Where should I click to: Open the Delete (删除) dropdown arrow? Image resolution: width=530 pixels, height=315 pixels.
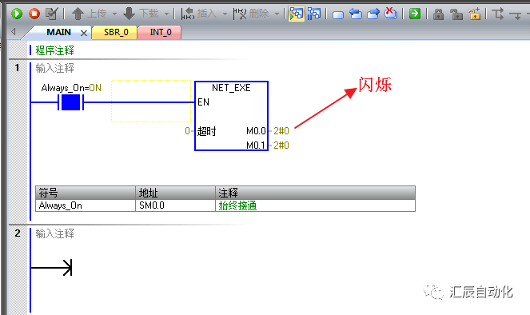coord(277,14)
